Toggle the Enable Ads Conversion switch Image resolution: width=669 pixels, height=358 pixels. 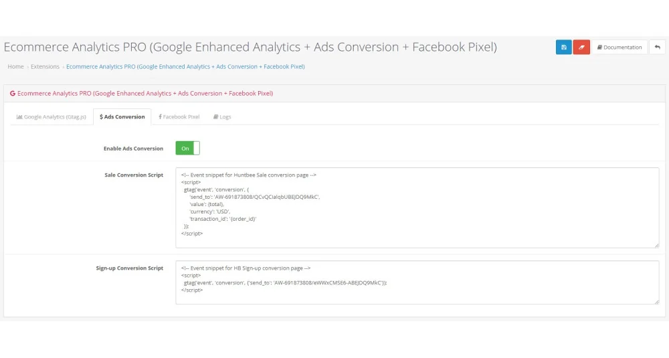pos(188,148)
